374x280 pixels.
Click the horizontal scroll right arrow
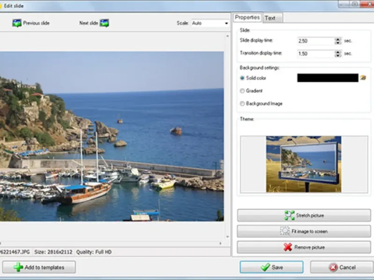(x=220, y=243)
